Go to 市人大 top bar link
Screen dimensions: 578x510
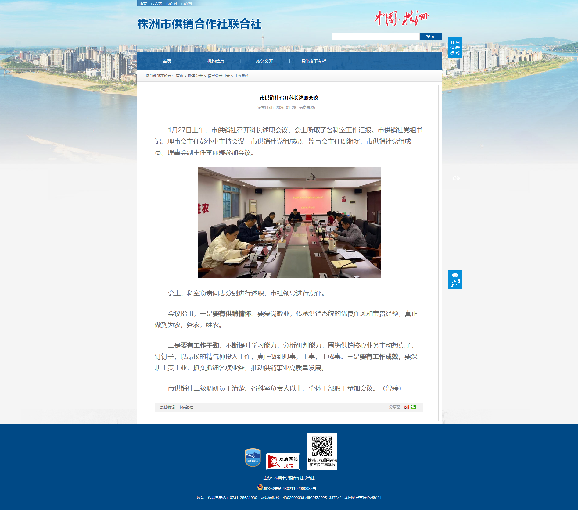pos(156,3)
